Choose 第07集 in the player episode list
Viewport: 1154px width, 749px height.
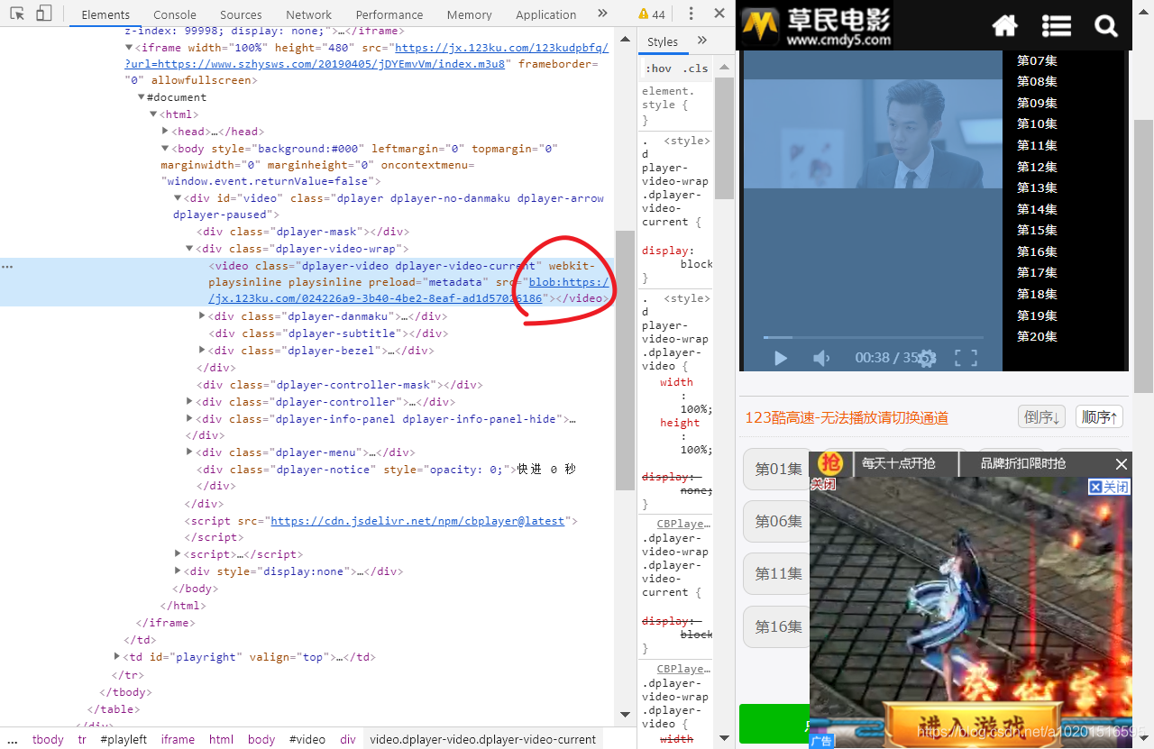coord(1037,60)
